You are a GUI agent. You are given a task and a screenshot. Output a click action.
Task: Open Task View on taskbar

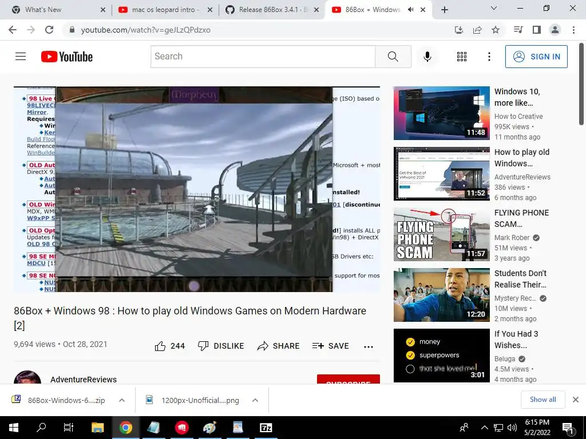coord(69,428)
